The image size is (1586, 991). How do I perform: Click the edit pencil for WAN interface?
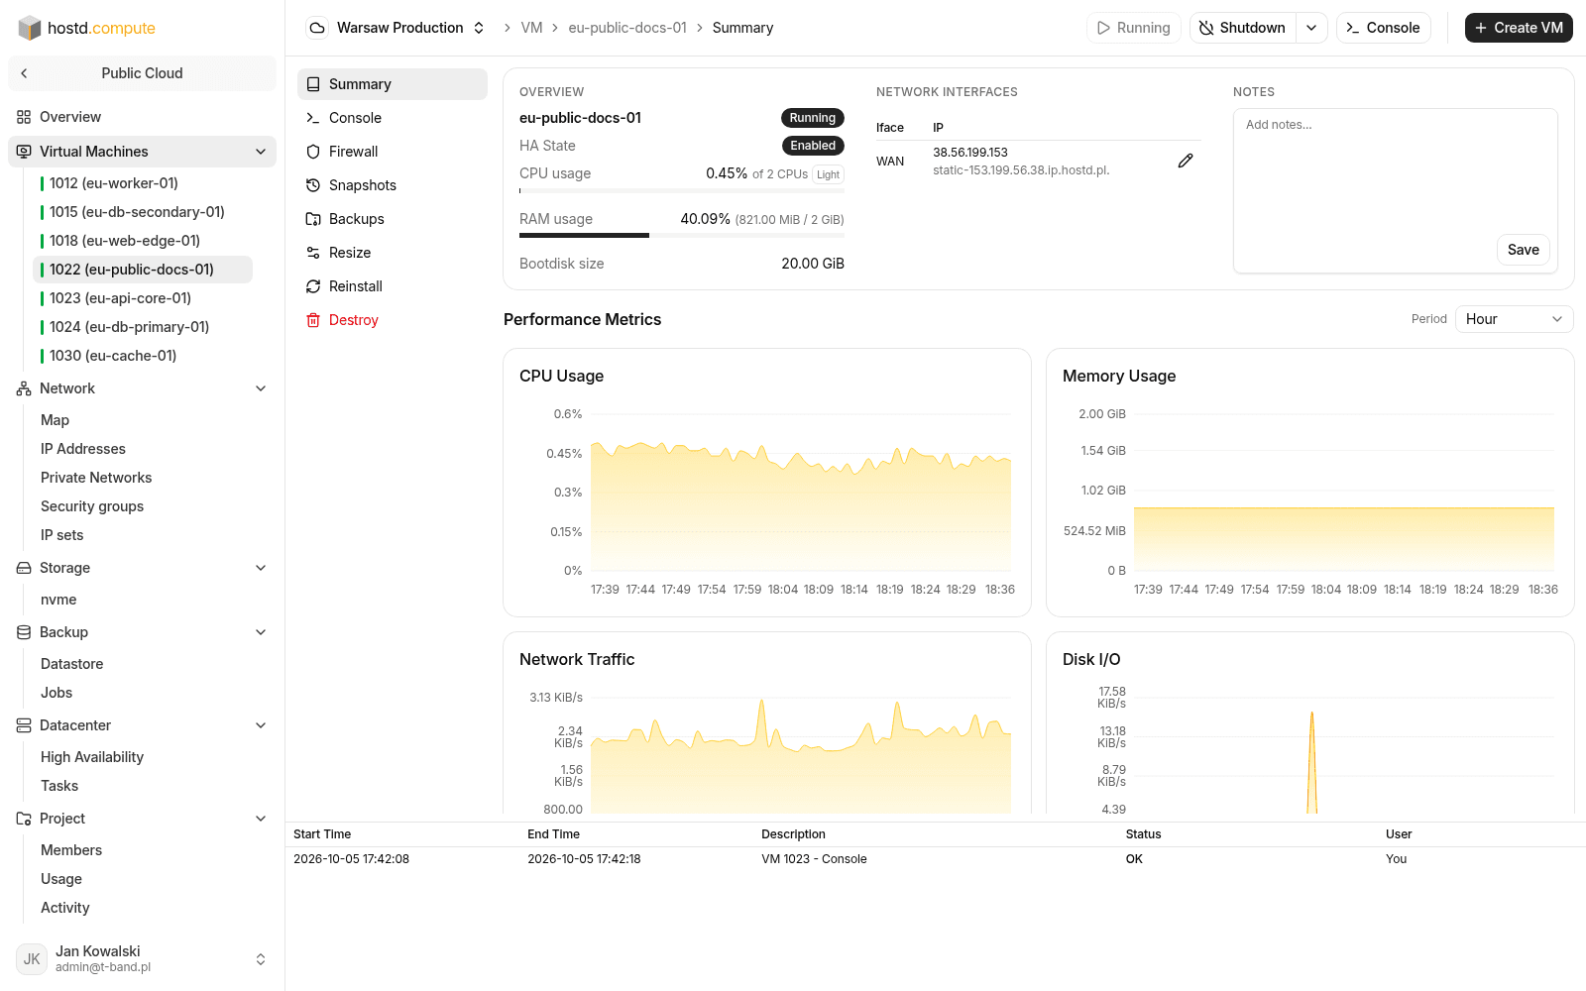(1186, 161)
